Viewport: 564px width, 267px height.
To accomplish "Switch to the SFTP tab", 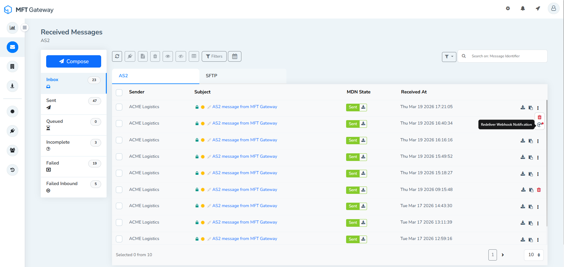I will pyautogui.click(x=211, y=76).
